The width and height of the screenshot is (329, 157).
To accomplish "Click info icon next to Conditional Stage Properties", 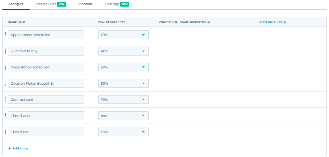I will point(208,22).
